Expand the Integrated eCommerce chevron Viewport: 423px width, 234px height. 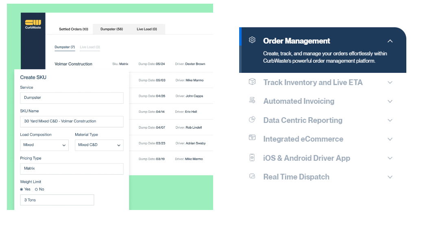390,139
